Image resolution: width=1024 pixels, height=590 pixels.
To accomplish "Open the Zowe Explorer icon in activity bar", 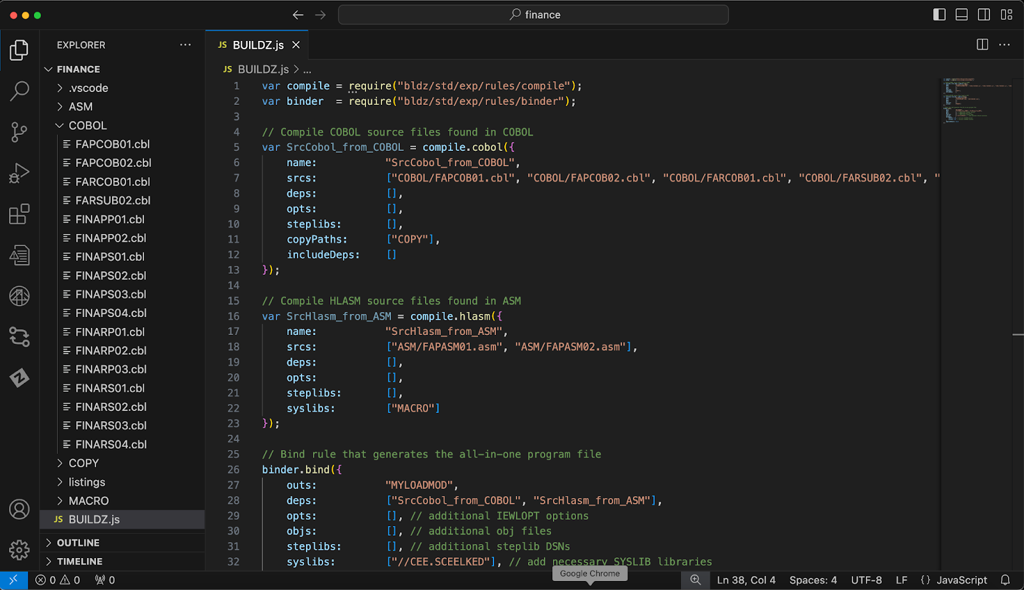I will tap(19, 378).
